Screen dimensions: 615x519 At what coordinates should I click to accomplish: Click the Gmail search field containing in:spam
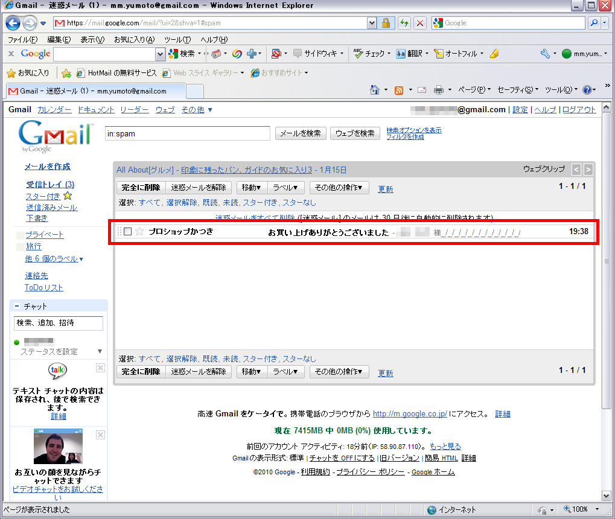coord(188,133)
